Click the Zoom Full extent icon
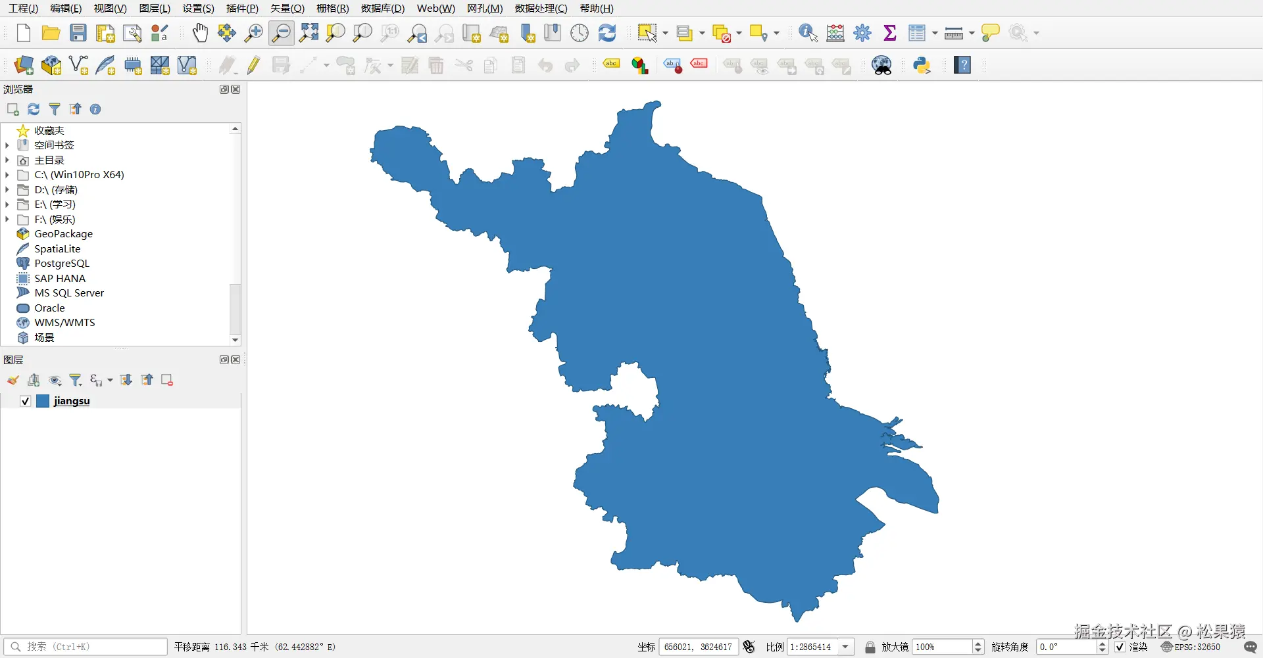Viewport: 1263px width, 658px height. 309,33
